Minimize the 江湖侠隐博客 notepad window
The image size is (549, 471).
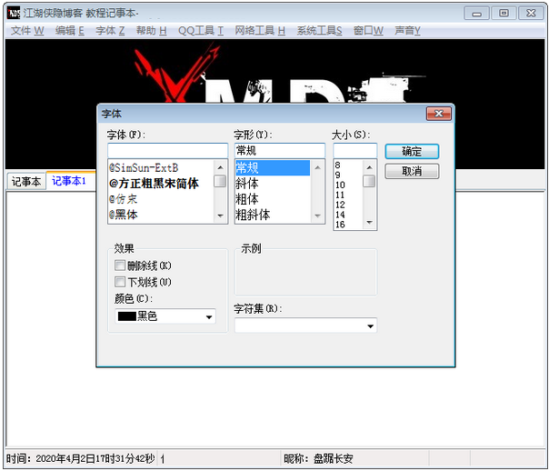pyautogui.click(x=476, y=14)
